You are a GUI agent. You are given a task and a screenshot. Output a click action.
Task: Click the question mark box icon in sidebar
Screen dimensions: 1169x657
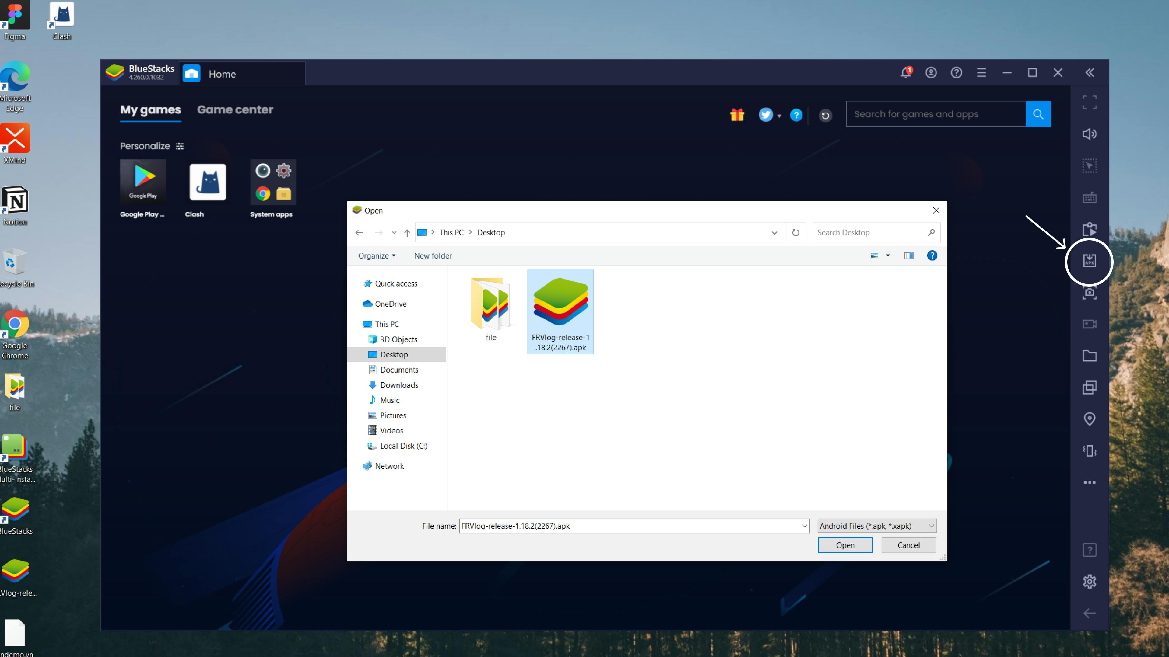1090,550
